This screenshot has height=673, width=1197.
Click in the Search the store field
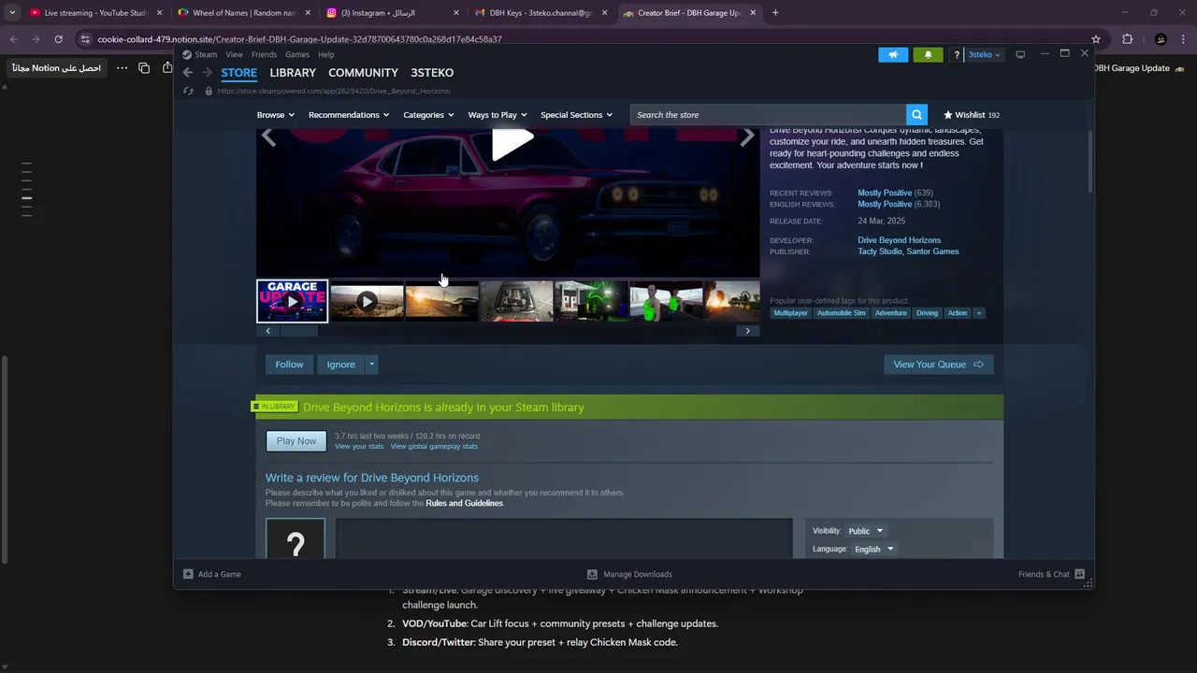768,115
